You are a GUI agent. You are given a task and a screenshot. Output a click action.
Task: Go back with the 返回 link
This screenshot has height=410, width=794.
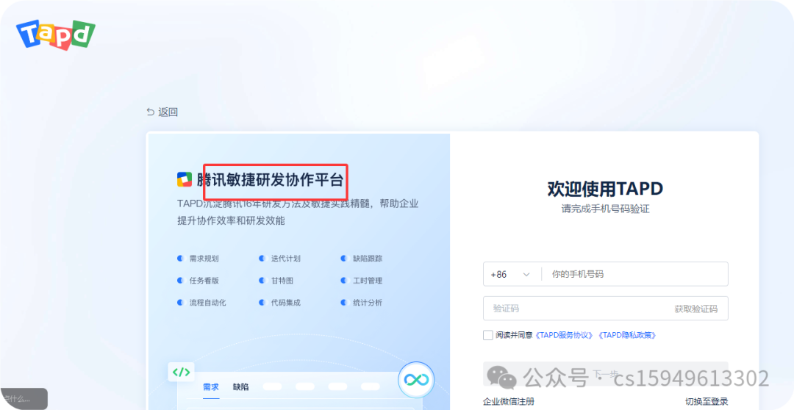(x=162, y=112)
